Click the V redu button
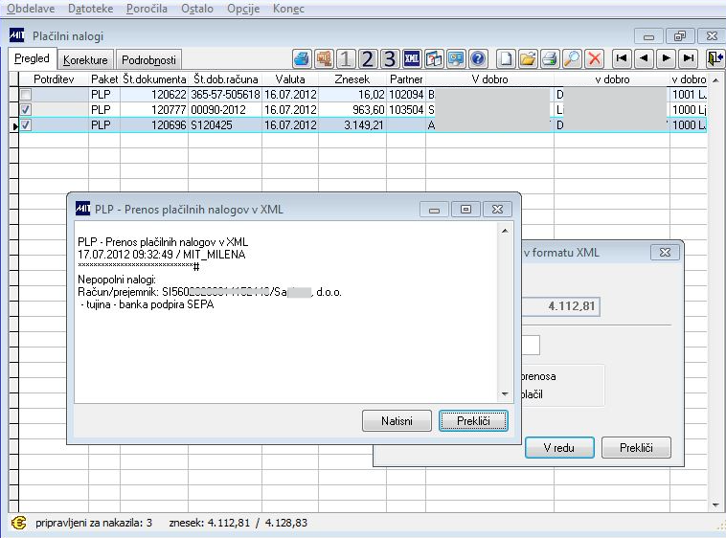 click(x=559, y=448)
